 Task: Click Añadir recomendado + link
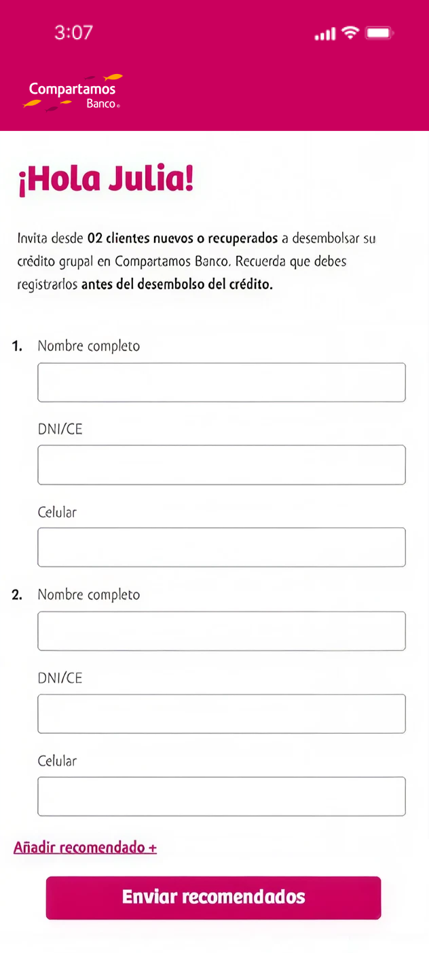(86, 848)
